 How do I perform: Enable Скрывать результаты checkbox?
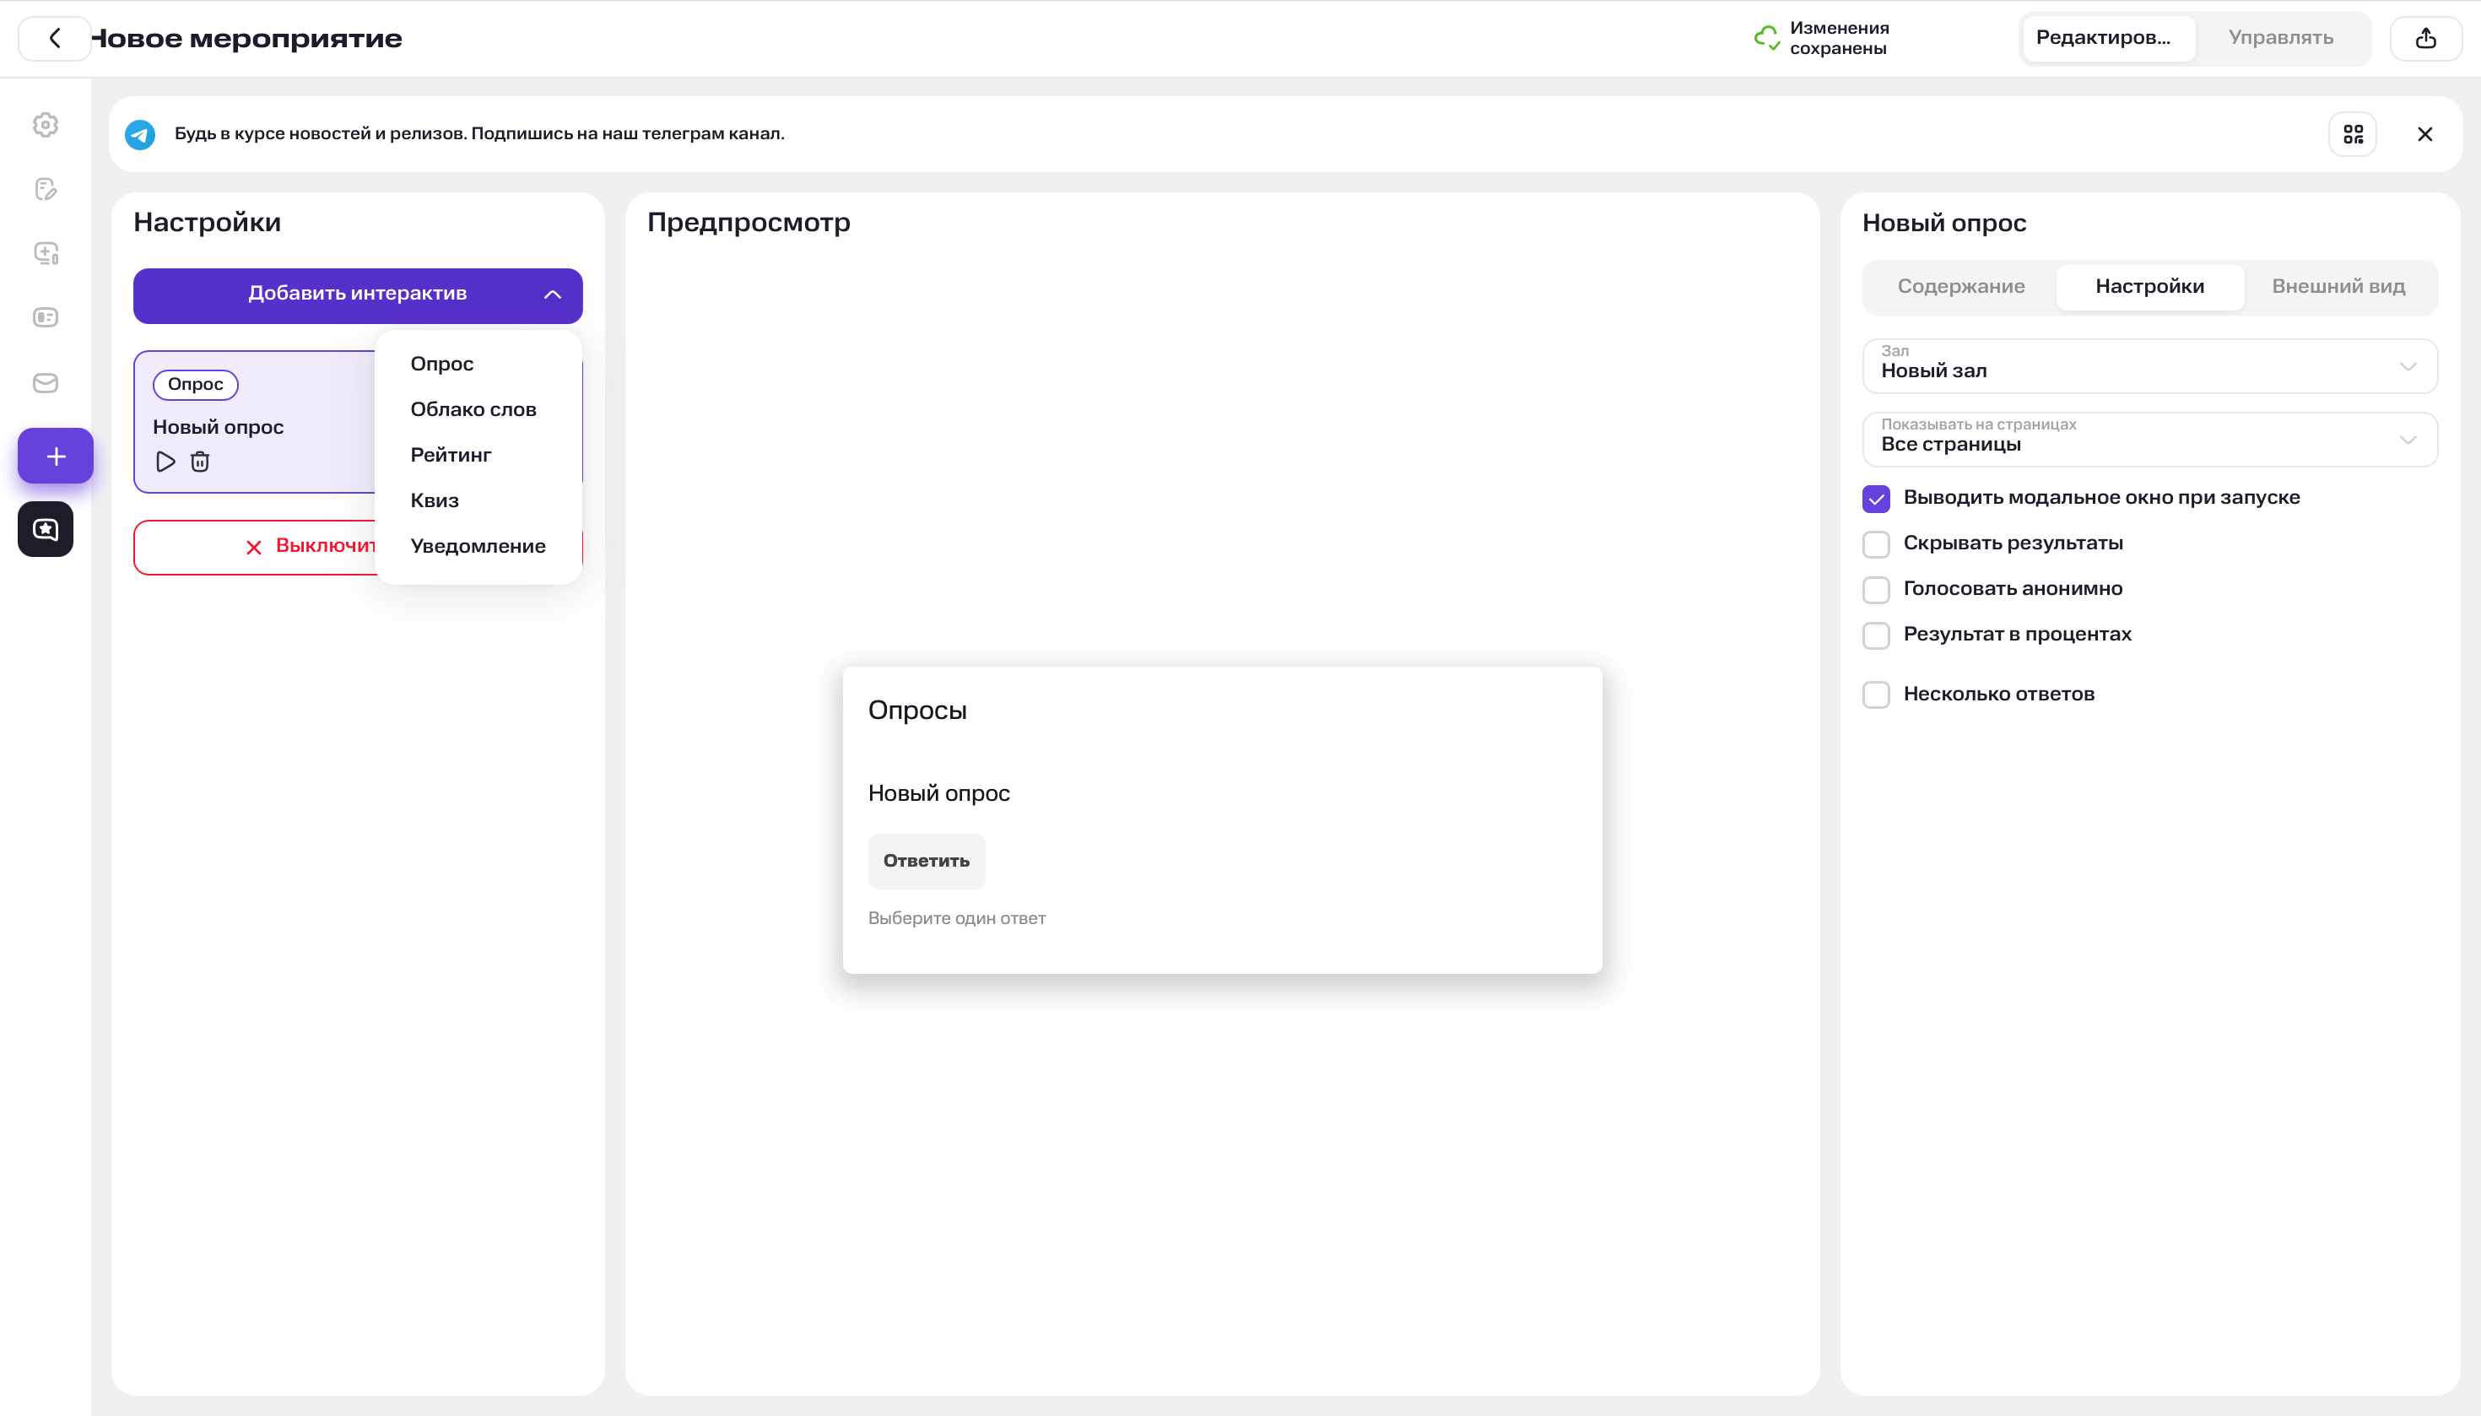pos(1876,543)
